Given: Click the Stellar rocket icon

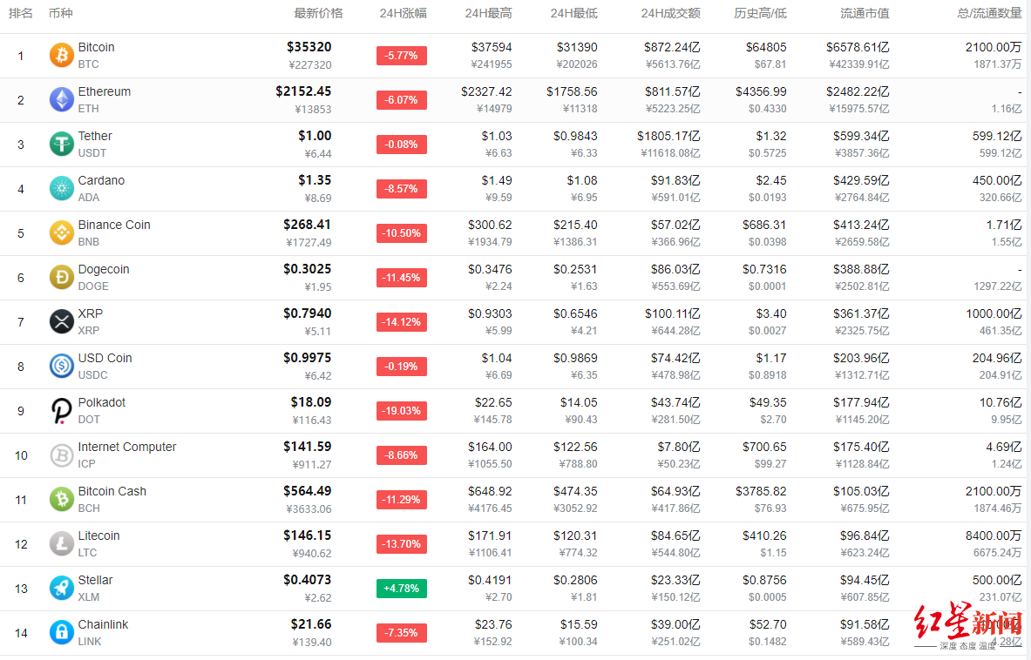Looking at the screenshot, I should tap(61, 589).
